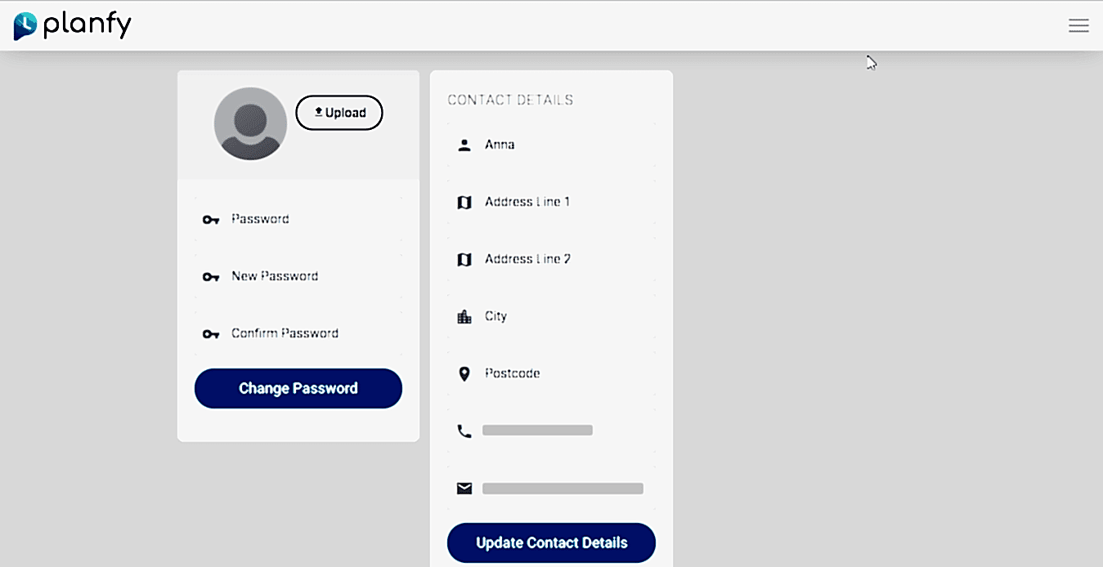Click Update Contact Details button

(551, 542)
